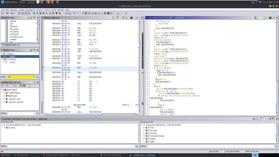Open the Tools menu
279x157 pixels.
54,10
